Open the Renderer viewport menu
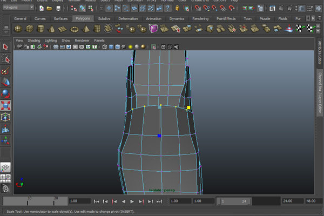 tap(82, 40)
